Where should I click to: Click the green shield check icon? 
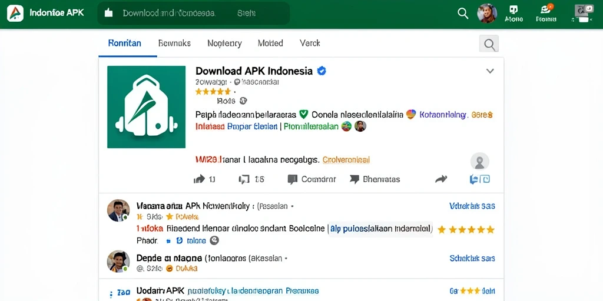point(304,114)
